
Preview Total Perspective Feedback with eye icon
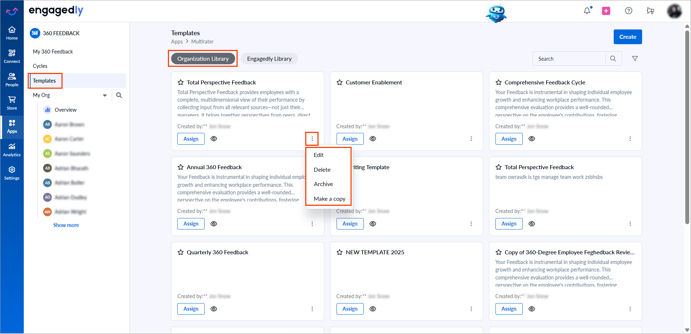214,139
